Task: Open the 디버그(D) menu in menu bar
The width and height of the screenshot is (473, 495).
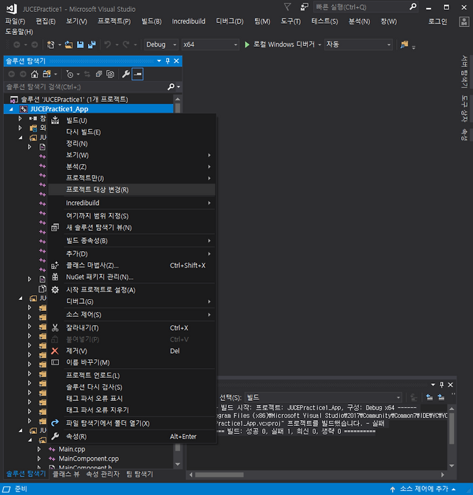Action: point(230,22)
